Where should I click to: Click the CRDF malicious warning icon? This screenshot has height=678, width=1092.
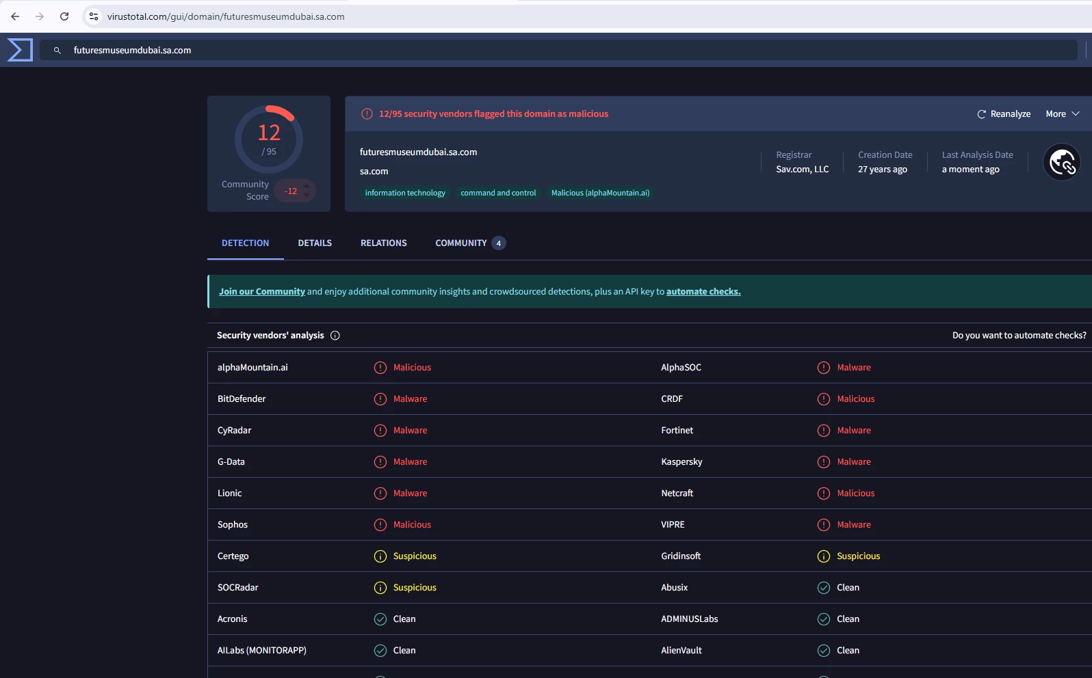point(824,399)
